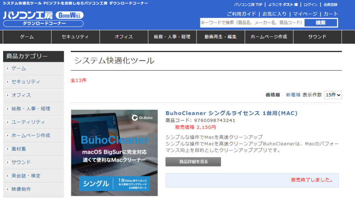
Task: Click the arrow icon beside ホームページ作成 category
Action: point(8,135)
